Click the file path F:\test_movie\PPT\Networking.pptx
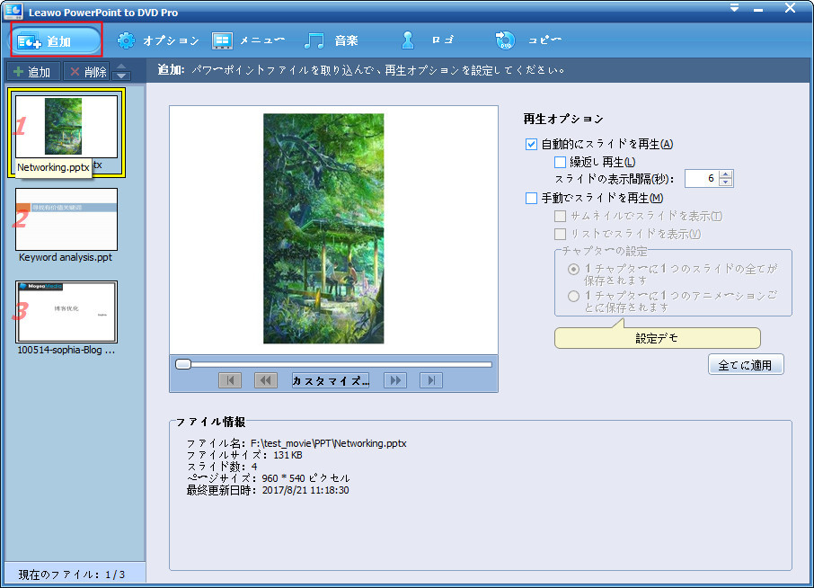Image resolution: width=814 pixels, height=588 pixels. pos(329,443)
